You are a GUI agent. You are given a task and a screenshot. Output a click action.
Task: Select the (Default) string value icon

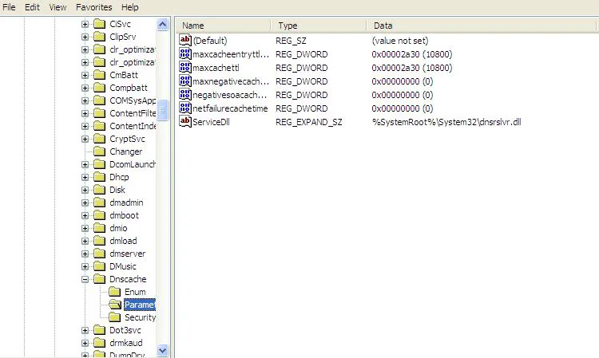[x=185, y=40]
